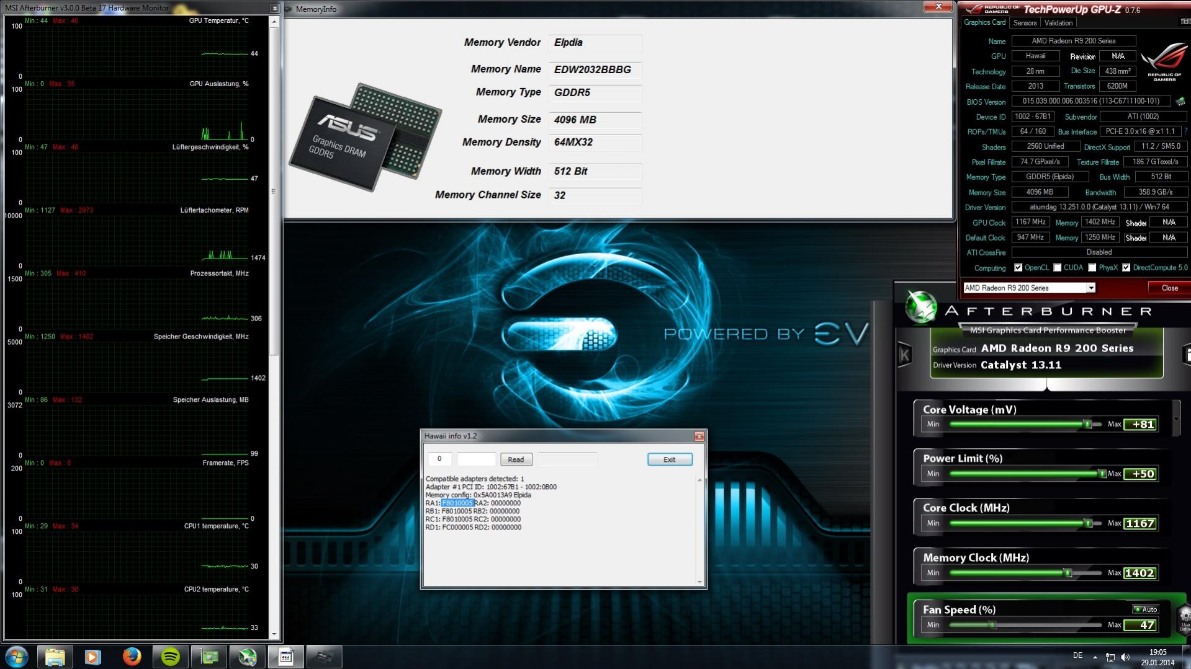Switch to the Graphics Card tab in GPU-Z

tap(984, 23)
